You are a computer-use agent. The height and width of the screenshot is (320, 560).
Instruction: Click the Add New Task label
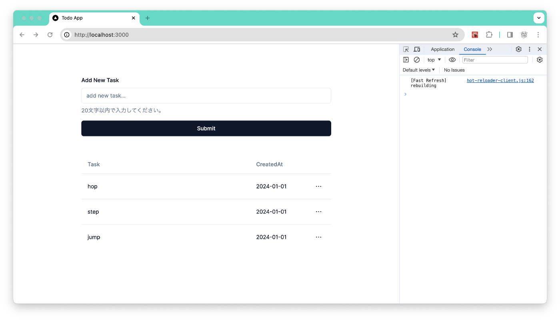point(100,80)
